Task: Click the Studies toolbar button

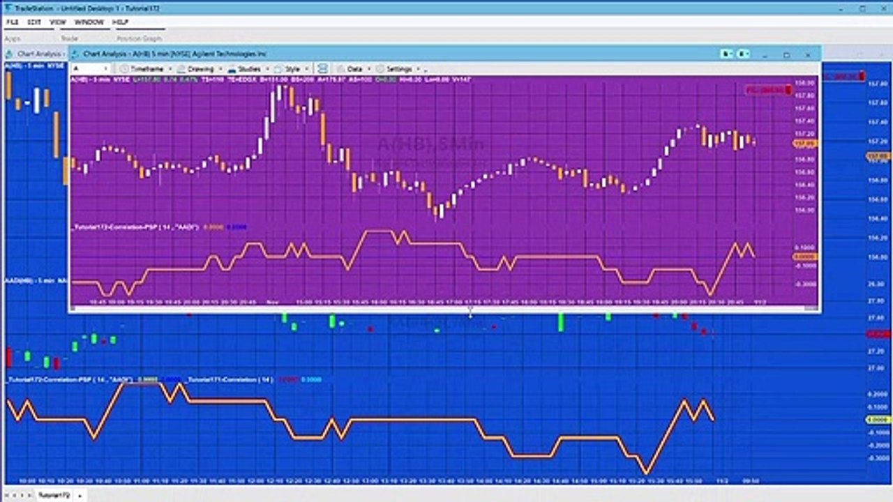Action: (249, 69)
